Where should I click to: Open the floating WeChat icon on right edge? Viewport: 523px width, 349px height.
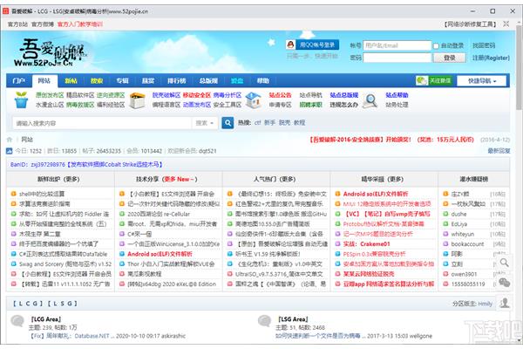505,283
